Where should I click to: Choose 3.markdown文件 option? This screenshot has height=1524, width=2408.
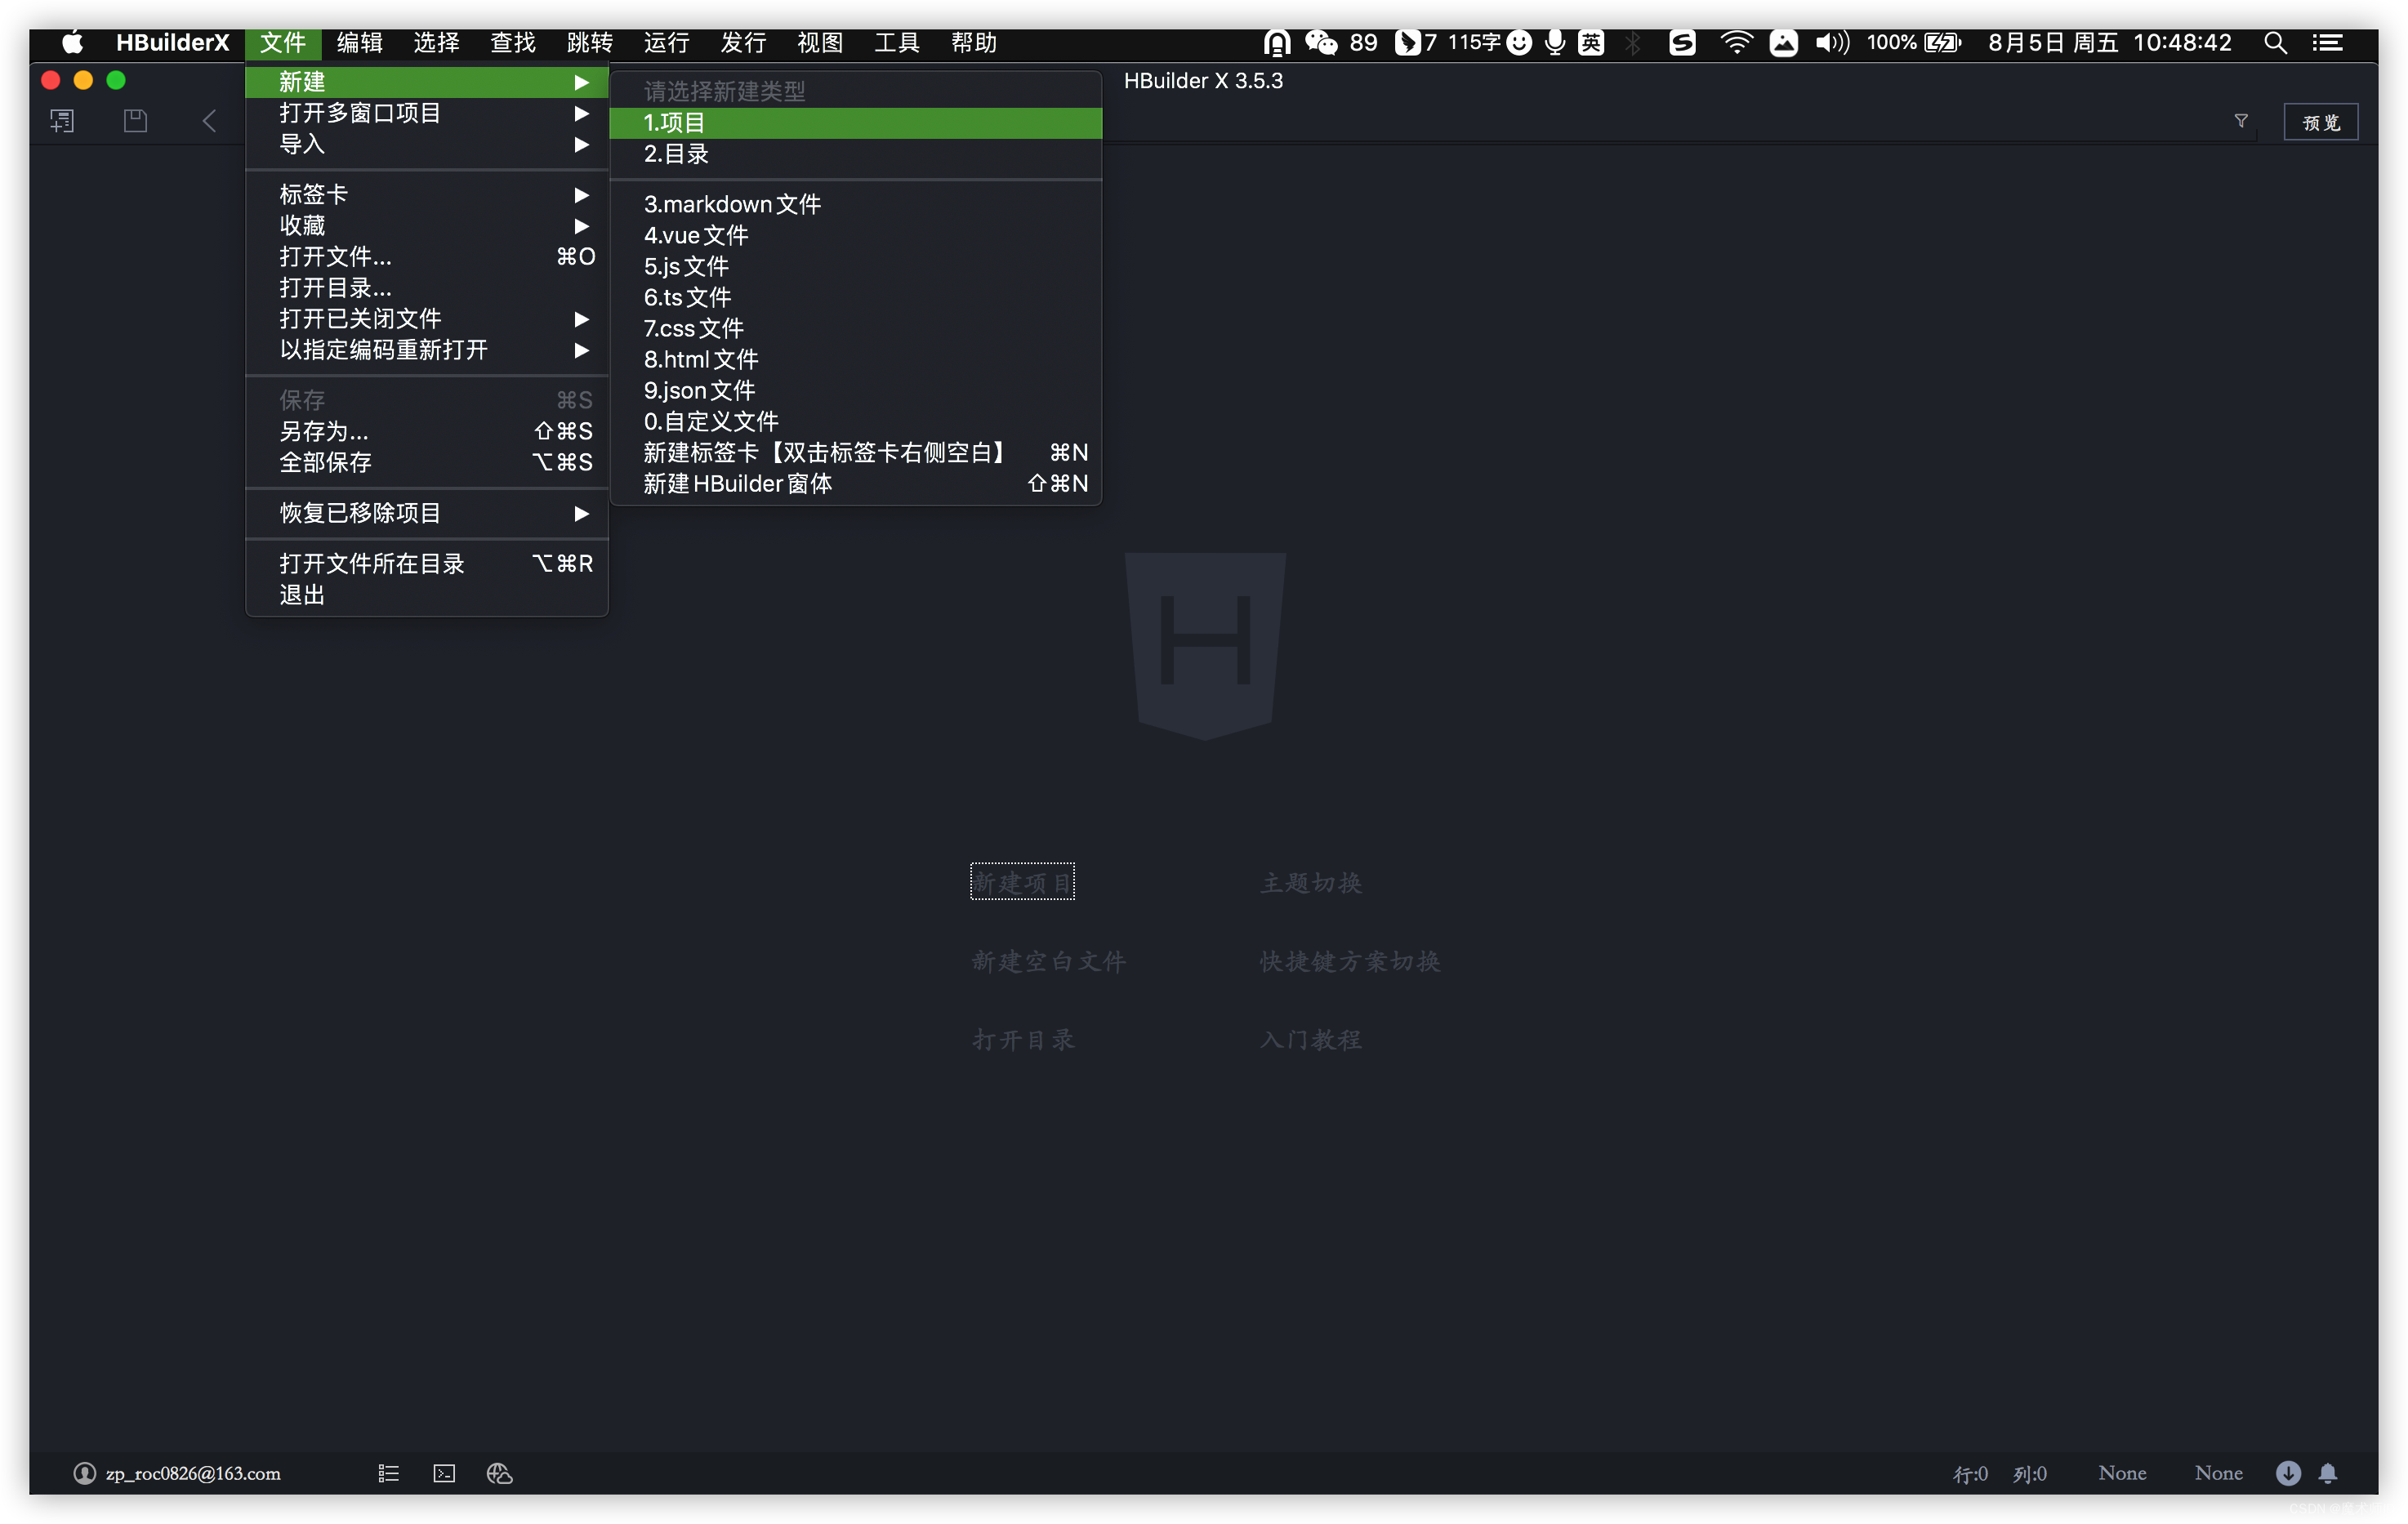click(x=856, y=204)
